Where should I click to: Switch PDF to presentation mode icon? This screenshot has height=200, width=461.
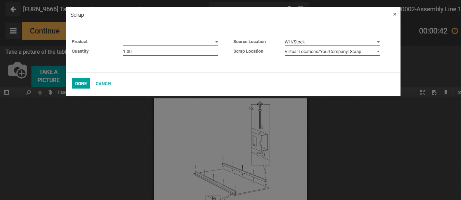[423, 93]
